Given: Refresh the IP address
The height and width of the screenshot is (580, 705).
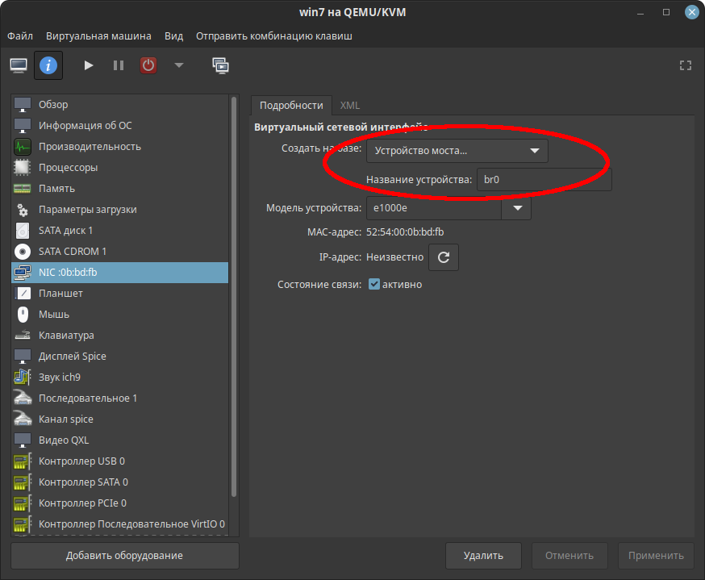Looking at the screenshot, I should point(444,257).
